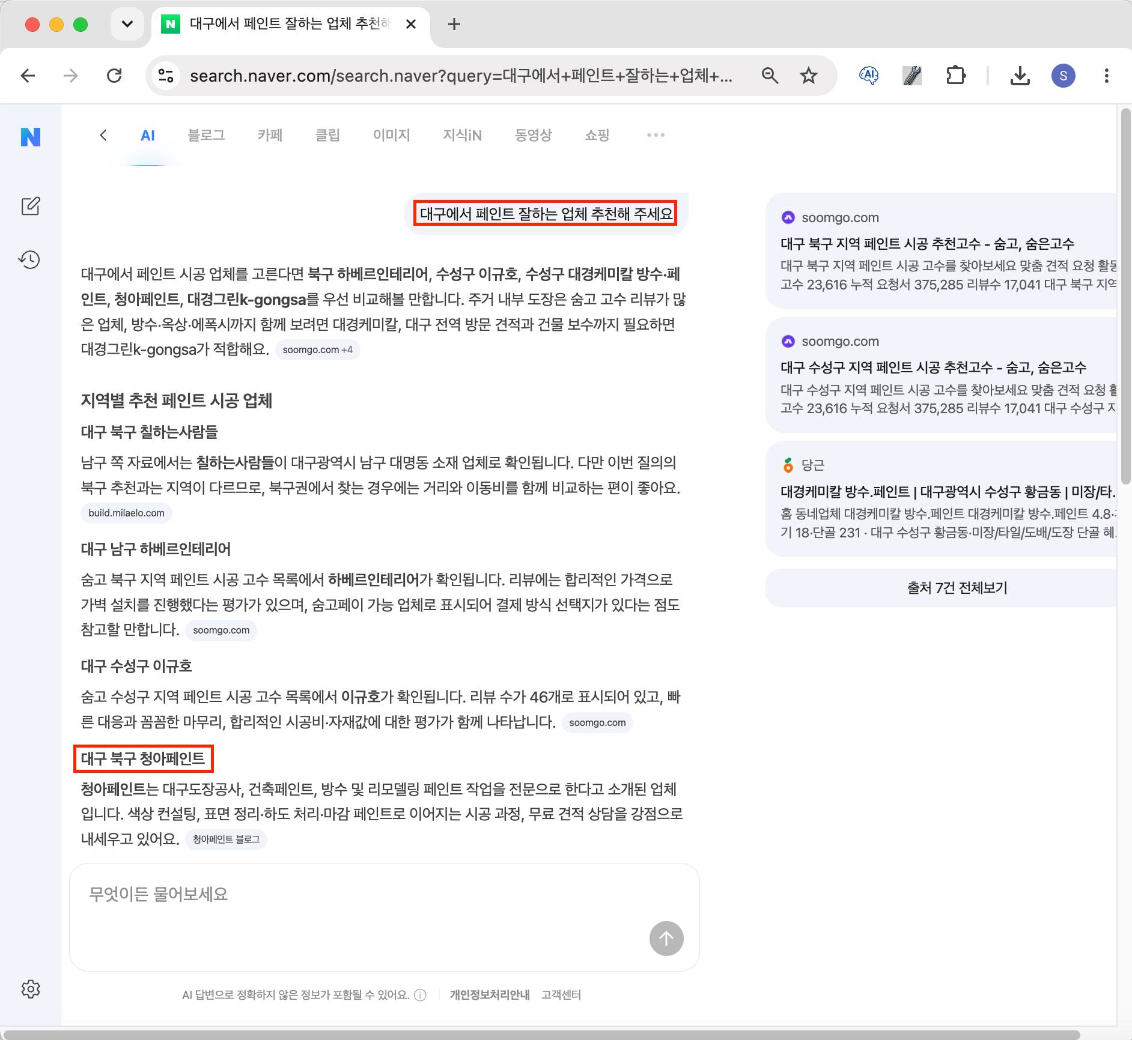Open chat history clock icon

click(29, 259)
